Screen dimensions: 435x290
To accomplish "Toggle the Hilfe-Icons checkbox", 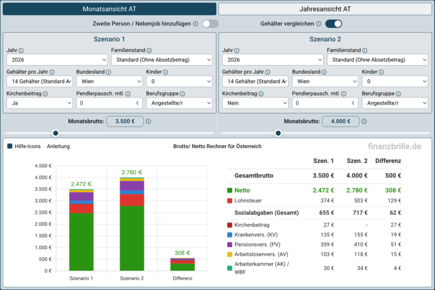I will pyautogui.click(x=10, y=146).
